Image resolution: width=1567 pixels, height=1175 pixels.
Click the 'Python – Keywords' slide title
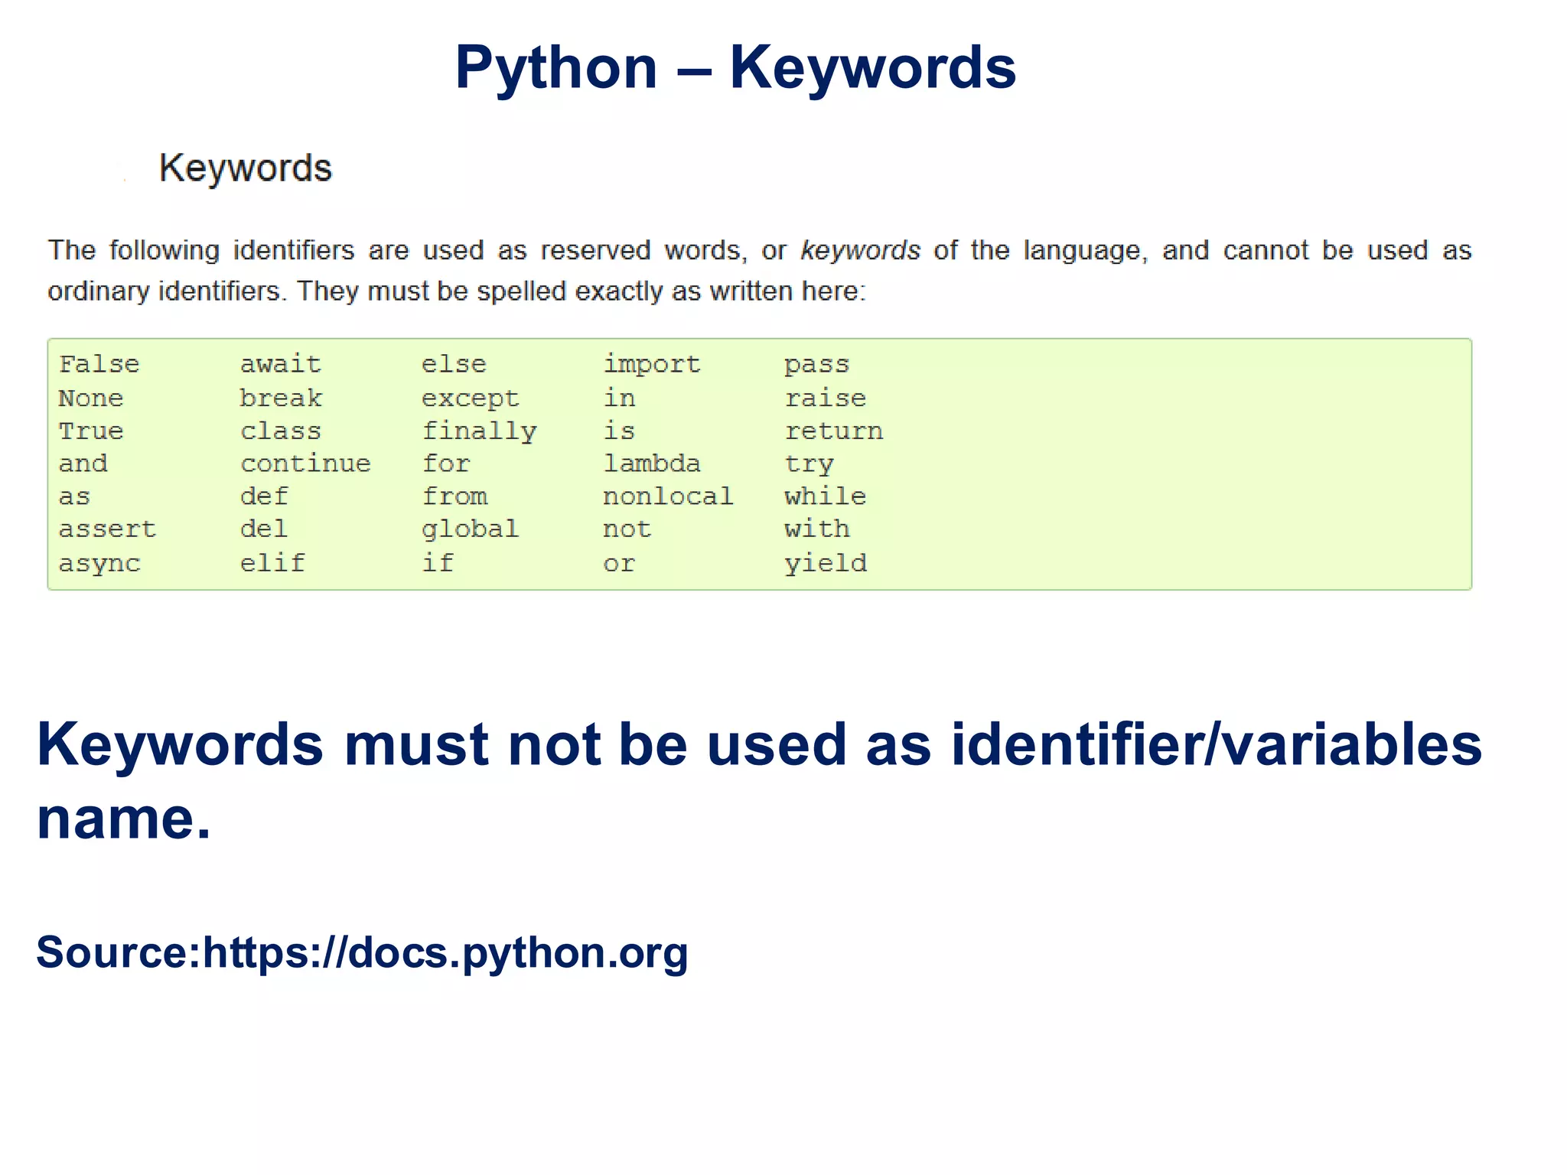[735, 68]
